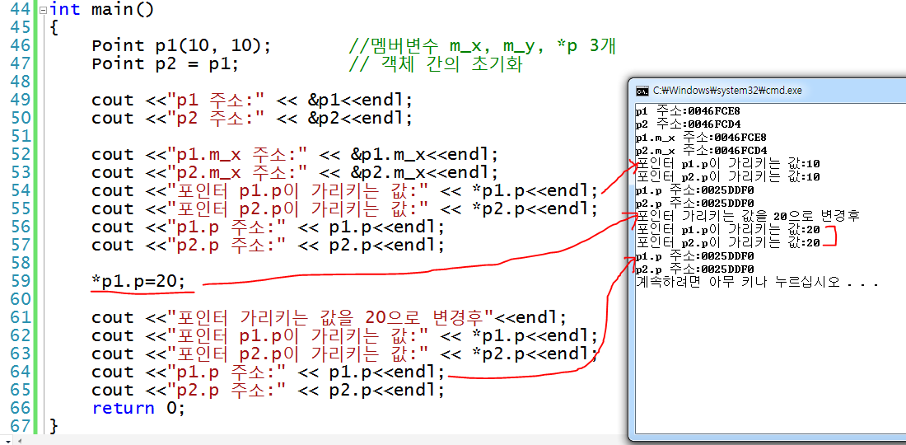Click the 'return 0;' statement
This screenshot has width=906, height=445.
tap(138, 408)
